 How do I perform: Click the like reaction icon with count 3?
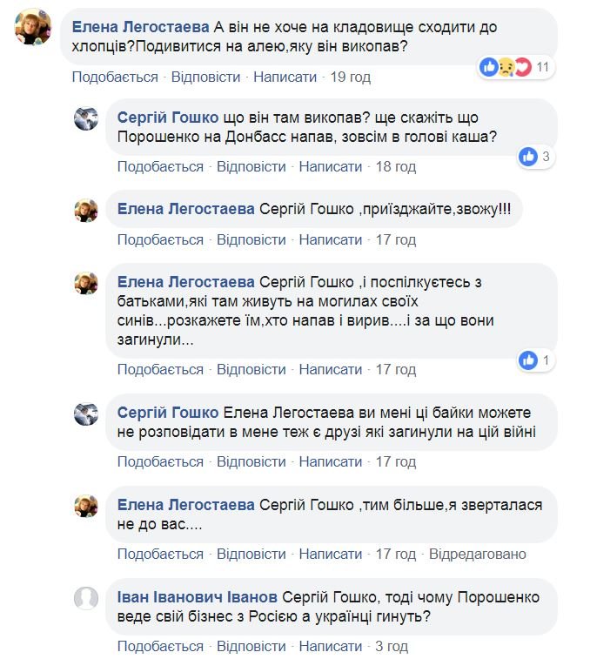(527, 157)
